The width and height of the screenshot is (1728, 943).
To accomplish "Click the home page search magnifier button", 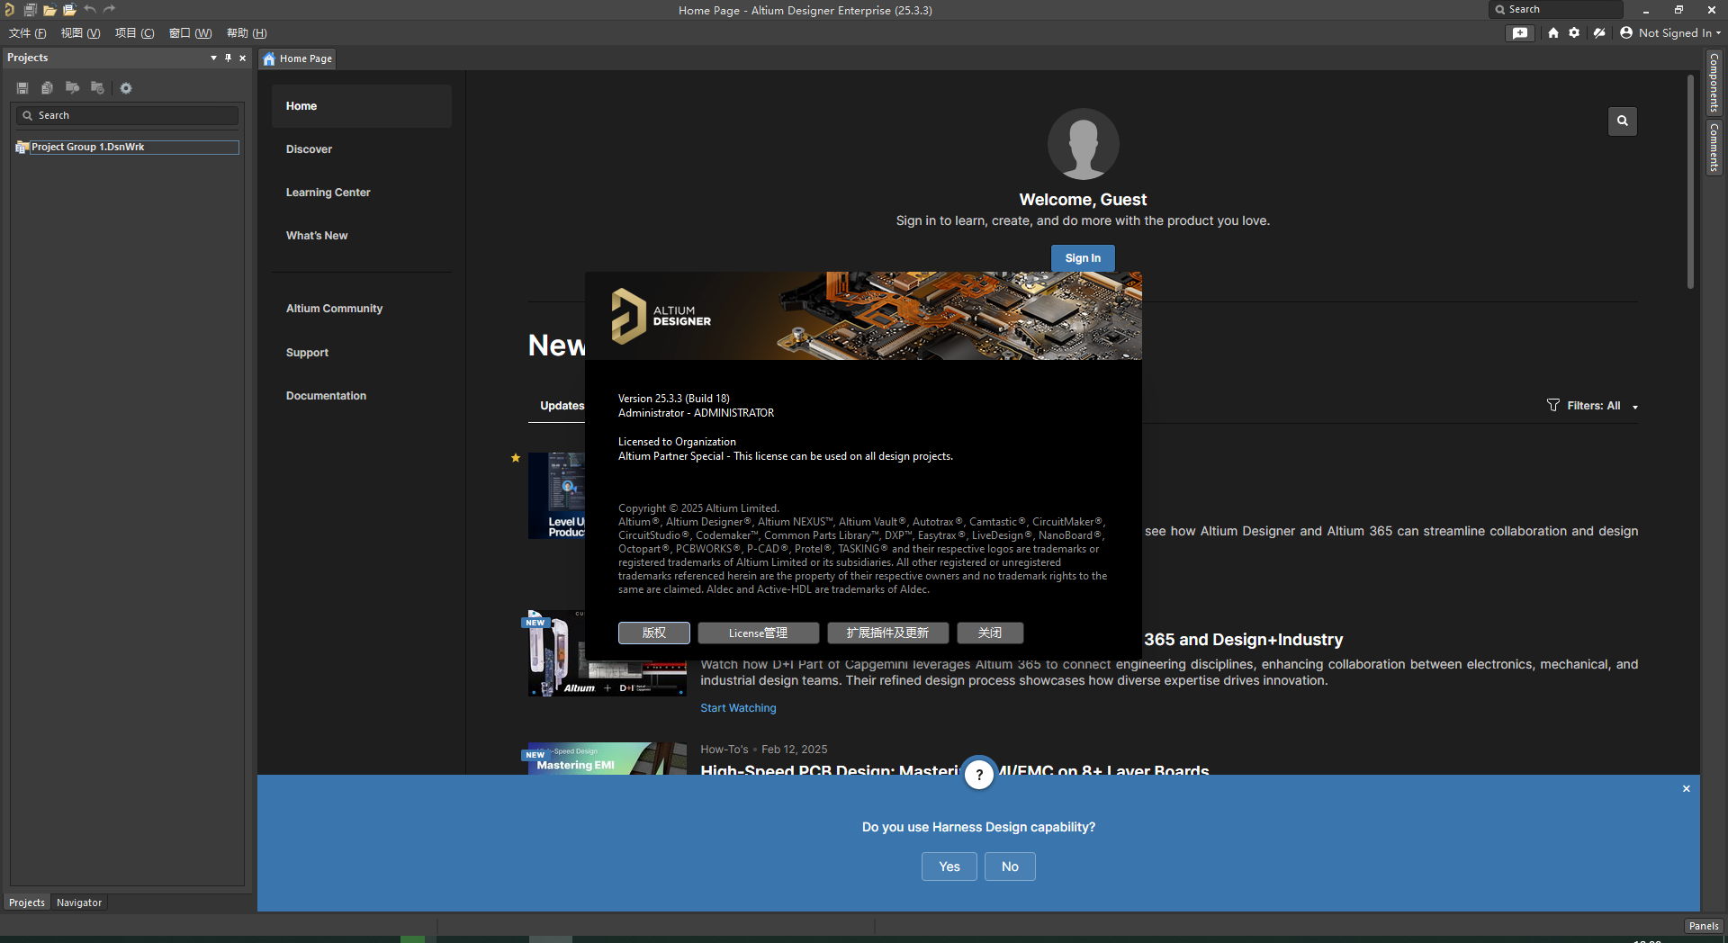I will point(1623,121).
